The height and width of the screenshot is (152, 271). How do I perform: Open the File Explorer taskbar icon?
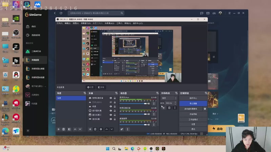point(126,149)
